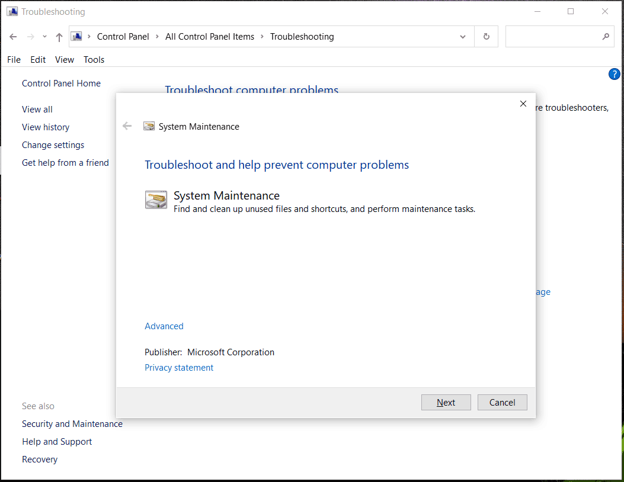Click the search magnifier icon
This screenshot has width=624, height=482.
click(x=605, y=36)
